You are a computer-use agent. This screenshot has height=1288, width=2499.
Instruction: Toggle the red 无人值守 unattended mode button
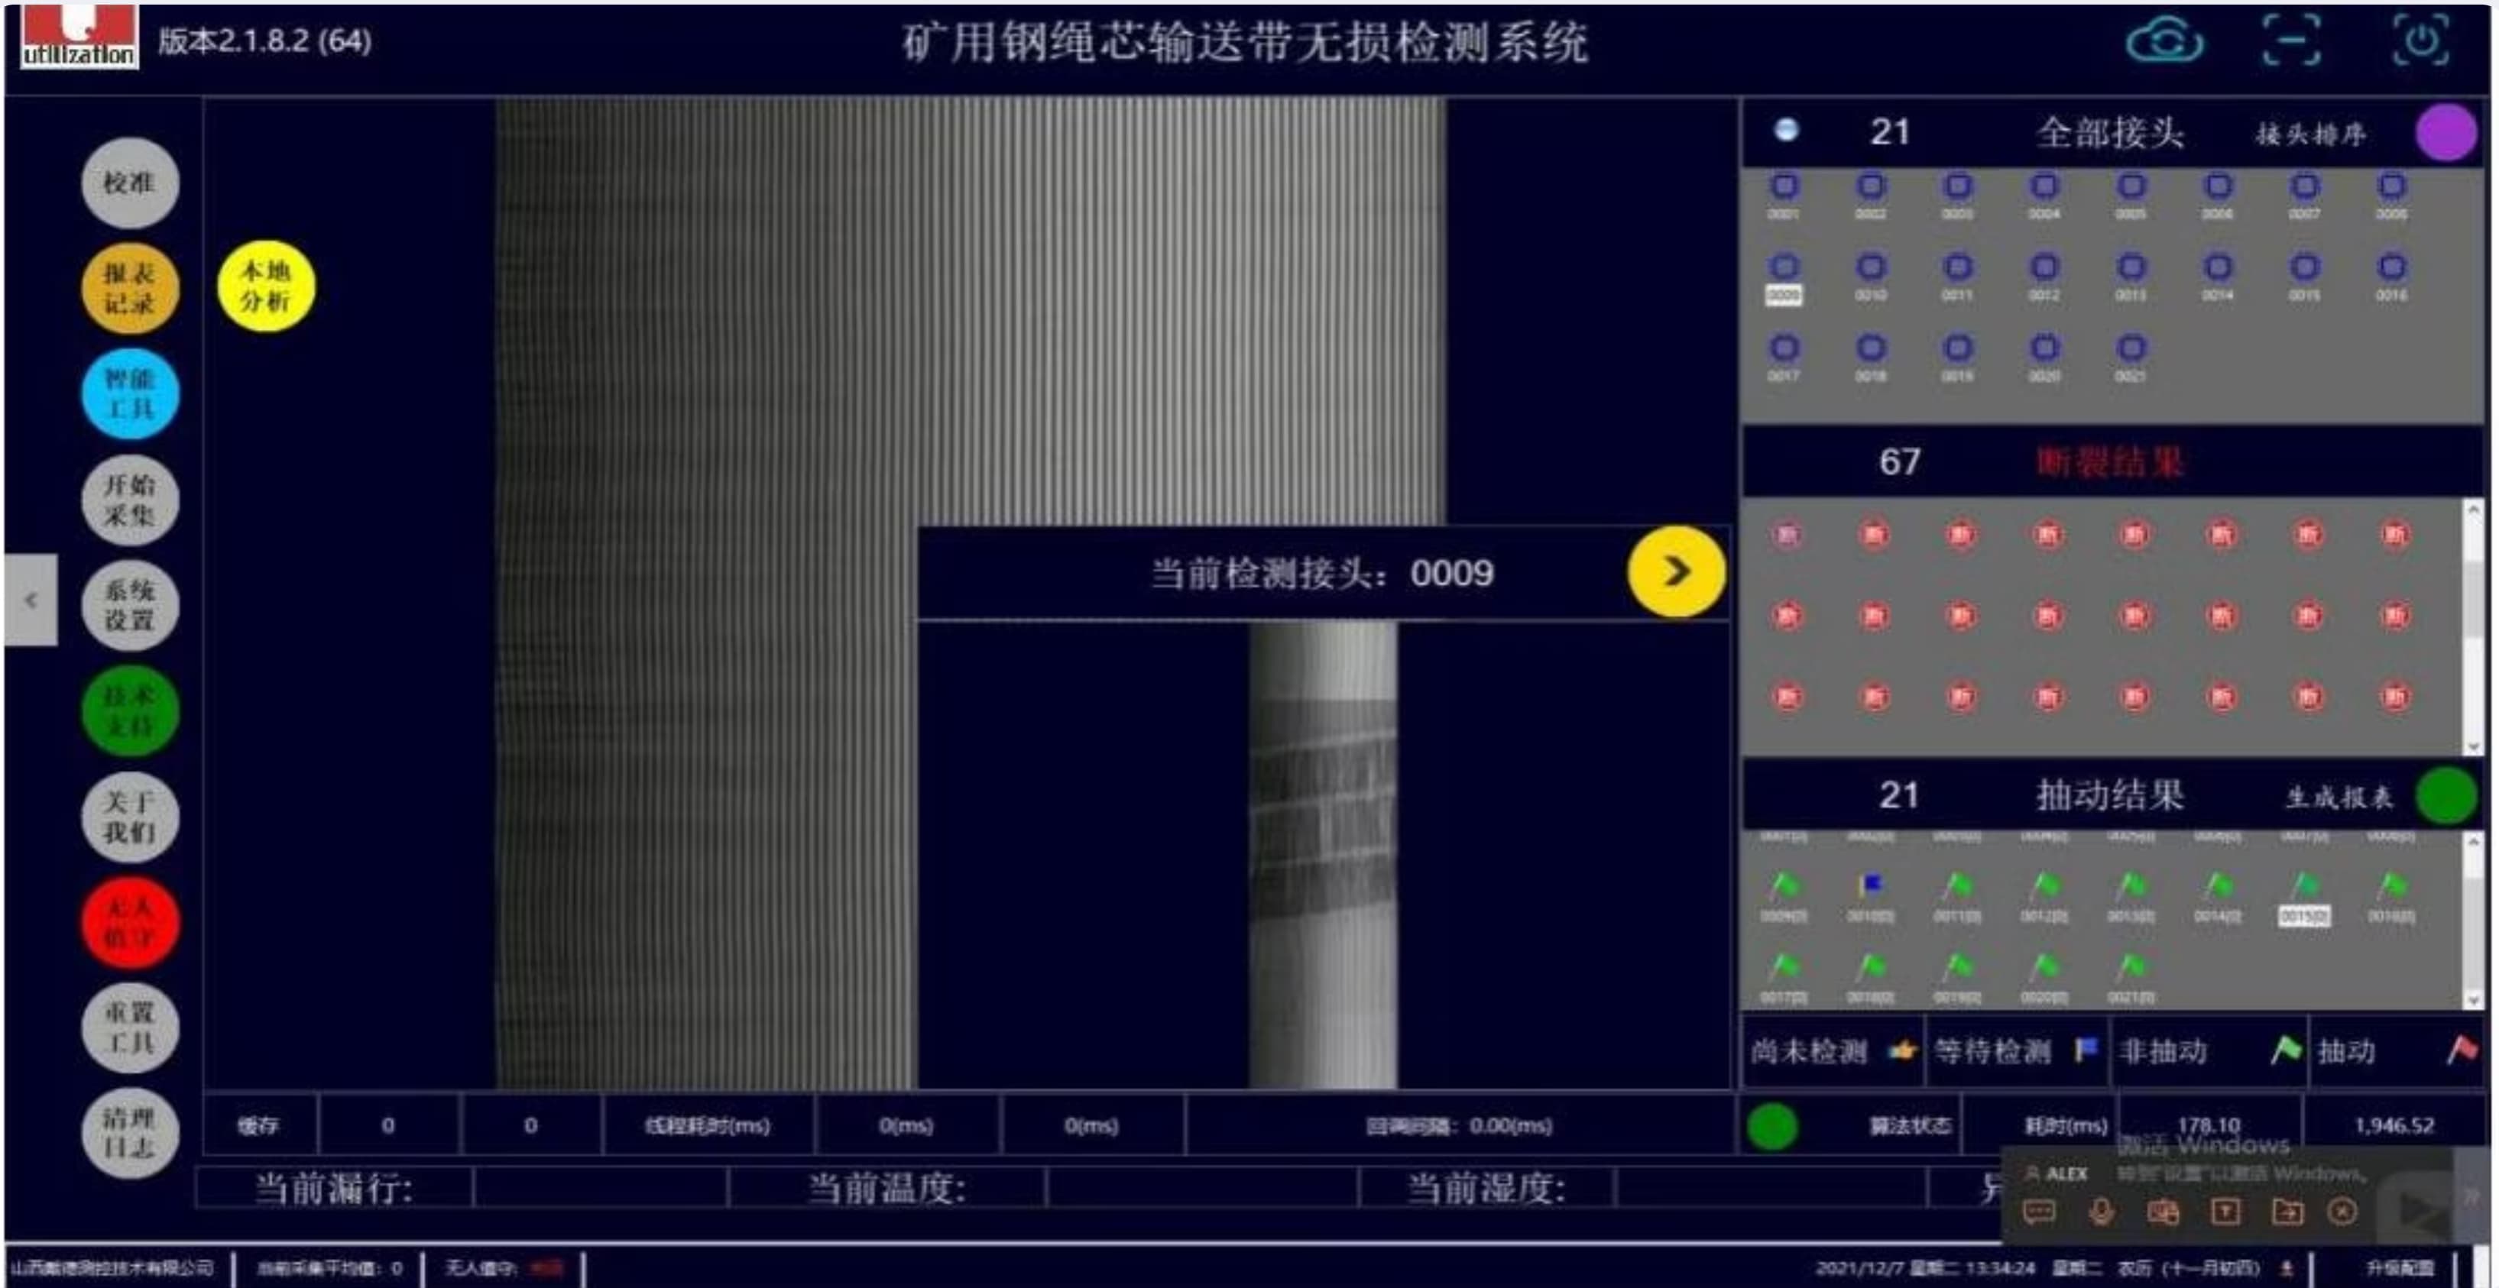129,922
